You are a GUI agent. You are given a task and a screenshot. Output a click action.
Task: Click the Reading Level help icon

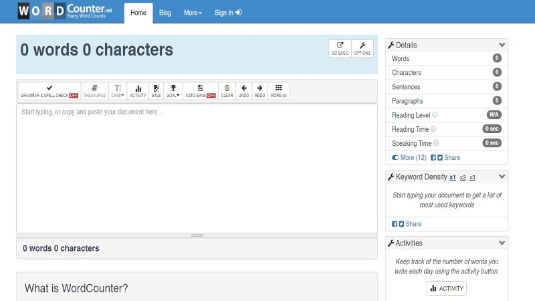click(x=435, y=115)
